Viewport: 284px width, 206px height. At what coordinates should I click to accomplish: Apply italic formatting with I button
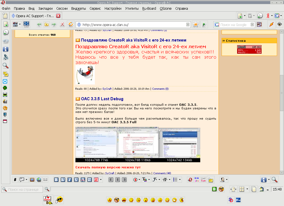[x=70, y=180]
